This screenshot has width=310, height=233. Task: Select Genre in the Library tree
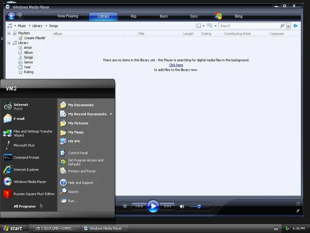pyautogui.click(x=28, y=62)
